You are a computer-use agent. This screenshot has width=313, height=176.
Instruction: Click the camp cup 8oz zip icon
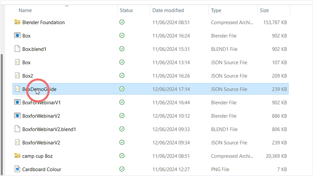[17, 156]
